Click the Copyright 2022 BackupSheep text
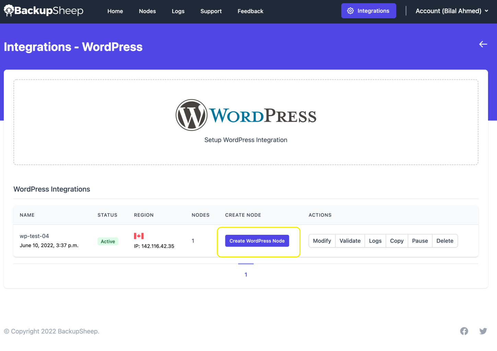 pyautogui.click(x=51, y=331)
